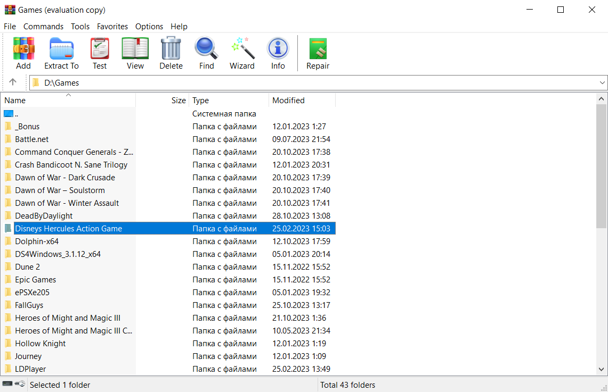Click the folder icon next to Dune 2

(8, 266)
